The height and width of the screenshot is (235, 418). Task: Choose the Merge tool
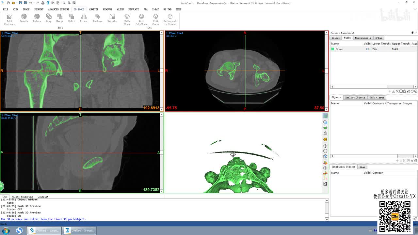pyautogui.click(x=59, y=18)
